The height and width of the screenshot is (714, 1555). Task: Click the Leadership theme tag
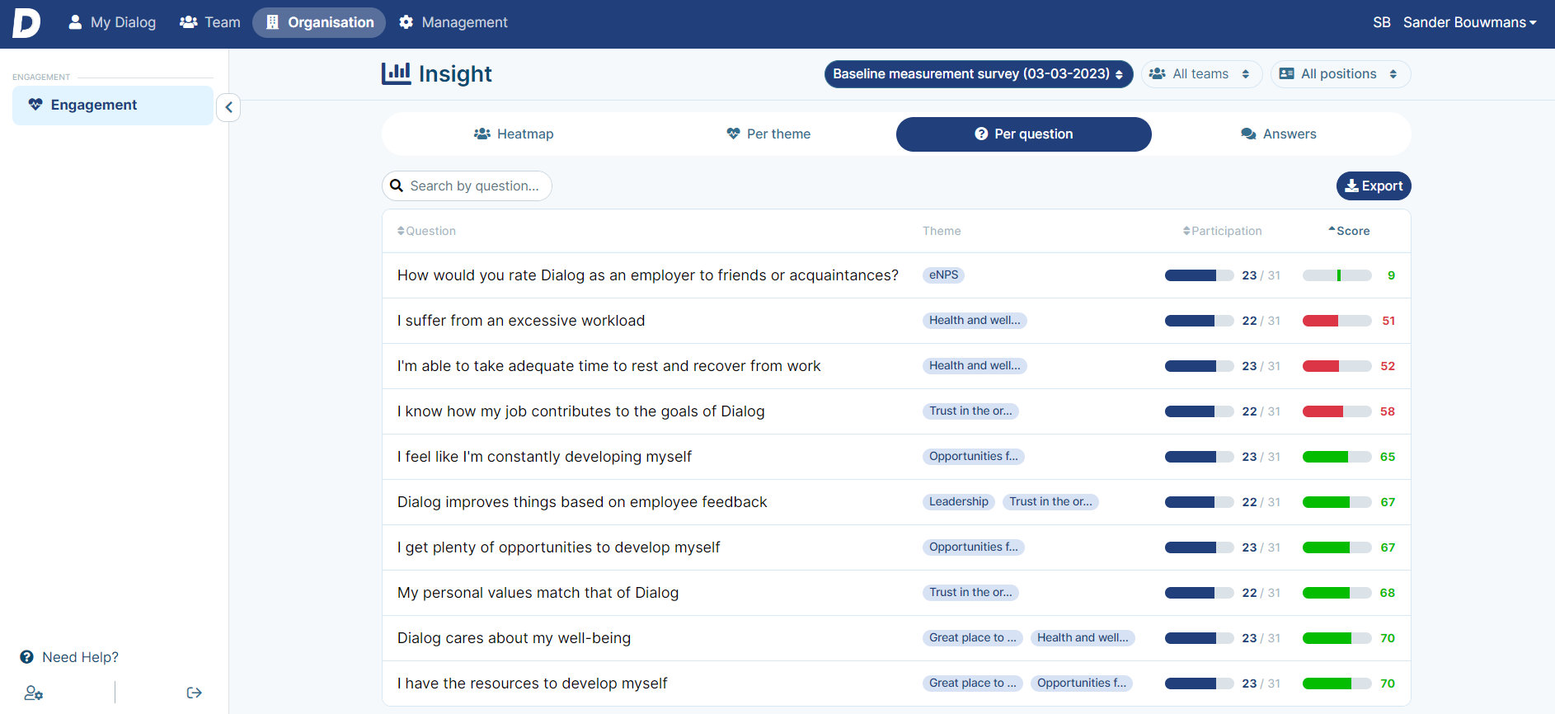coord(958,502)
